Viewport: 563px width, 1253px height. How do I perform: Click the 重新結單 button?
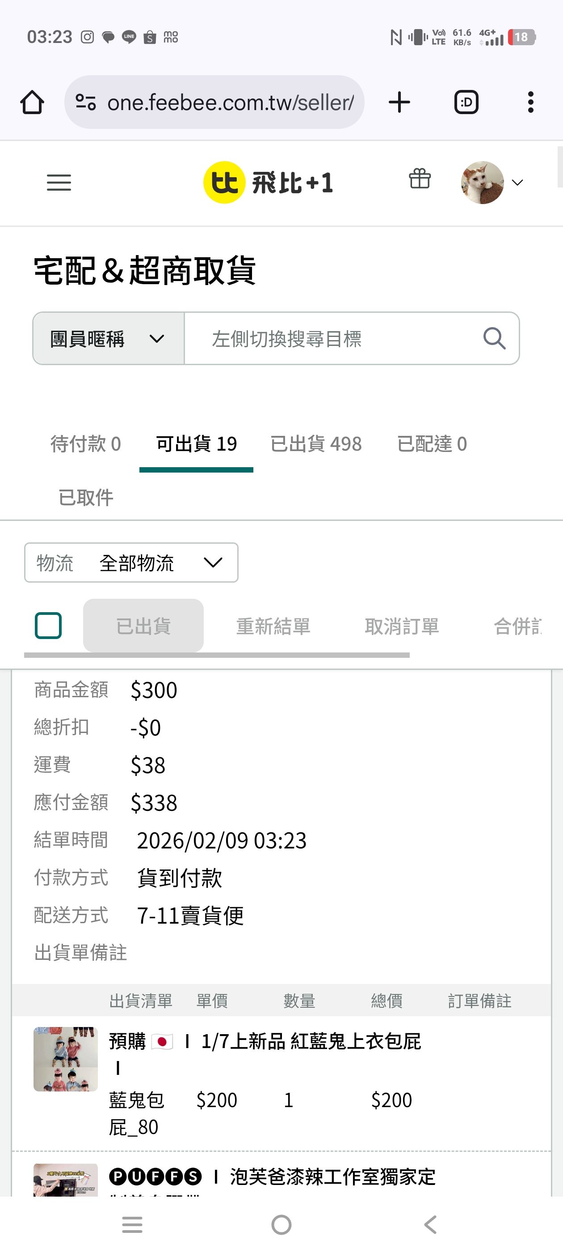click(273, 626)
